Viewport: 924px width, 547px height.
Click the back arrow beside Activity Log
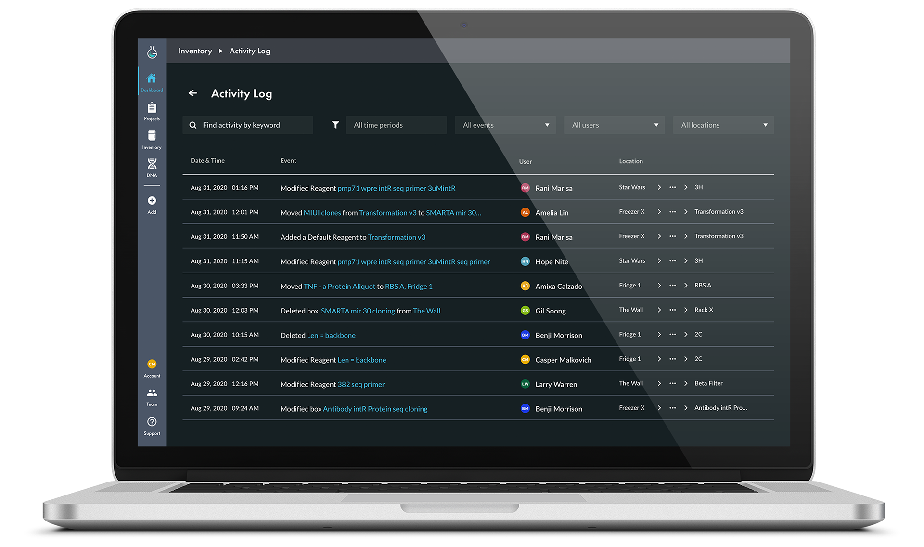(192, 93)
